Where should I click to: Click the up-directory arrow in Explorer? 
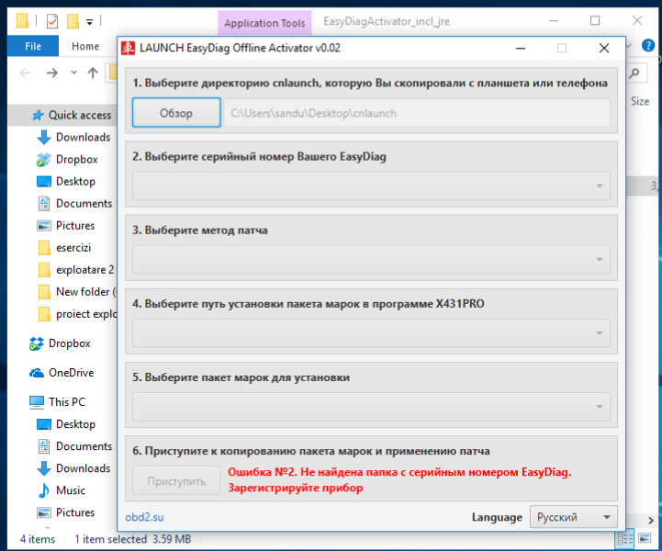(x=93, y=73)
